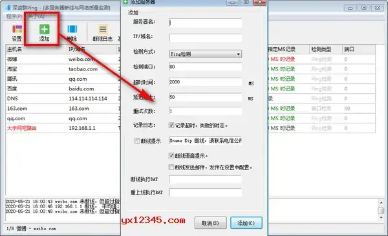Image resolution: width=388 pixels, height=236 pixels.
Task: Click the log panel scrollbar up arrow
Action: coord(381,203)
